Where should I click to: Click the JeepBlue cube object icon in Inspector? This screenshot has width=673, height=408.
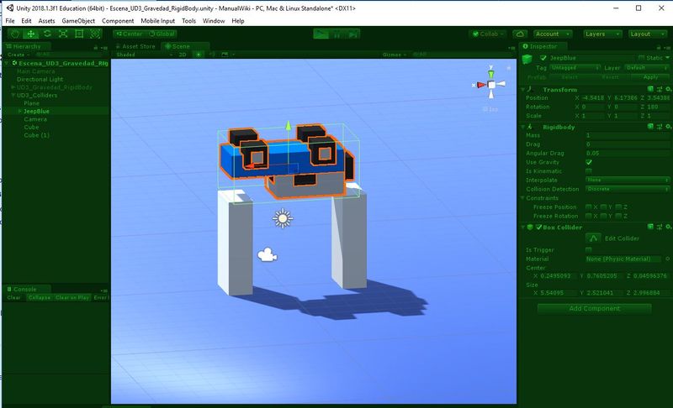(x=527, y=59)
